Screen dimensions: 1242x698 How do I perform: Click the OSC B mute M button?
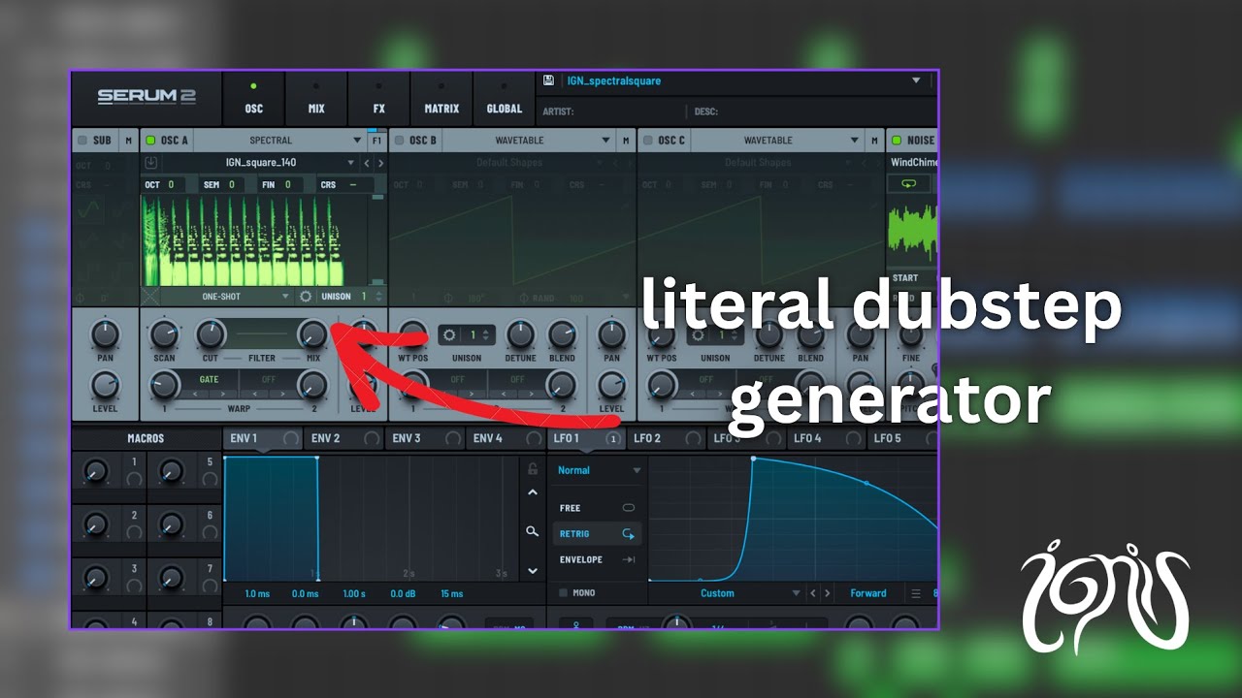click(x=626, y=141)
